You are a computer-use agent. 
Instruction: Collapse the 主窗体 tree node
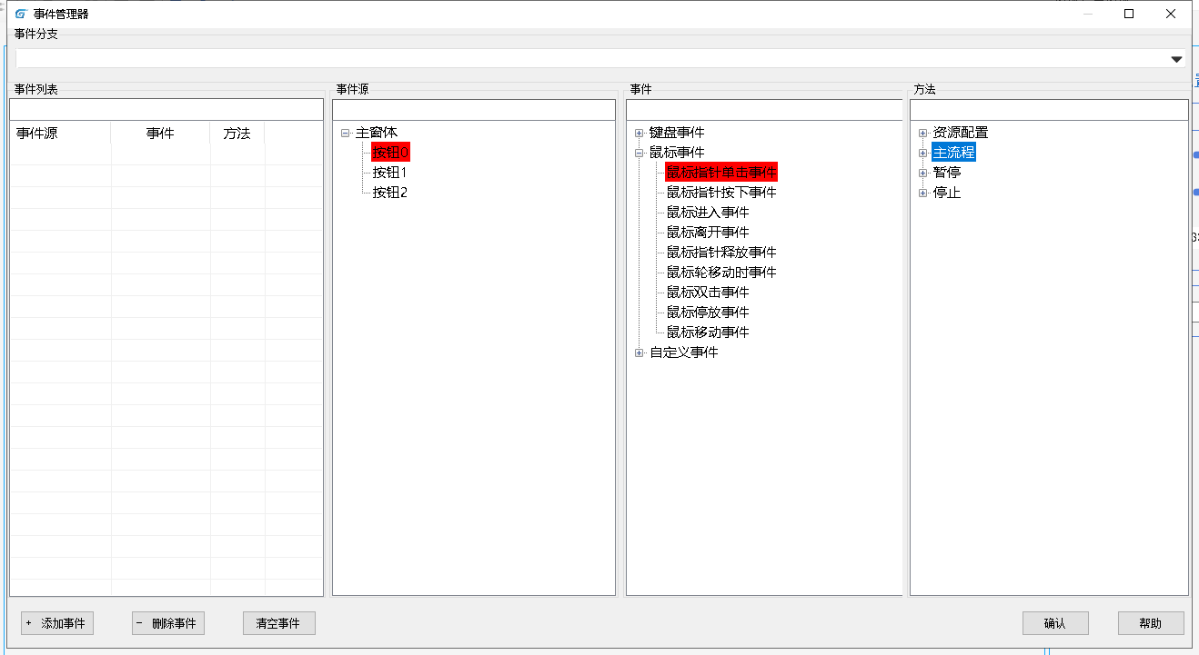tap(346, 133)
